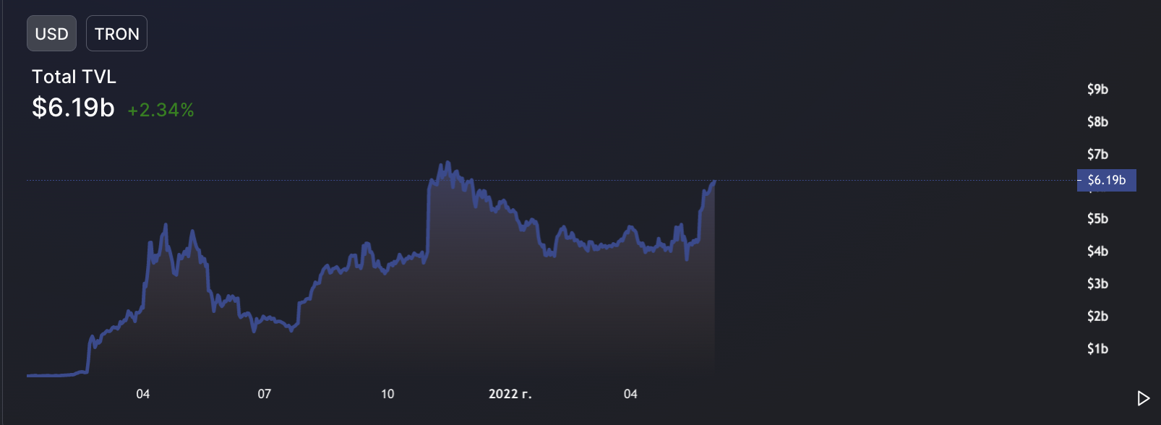Click the 2022 г. date label

(x=510, y=394)
